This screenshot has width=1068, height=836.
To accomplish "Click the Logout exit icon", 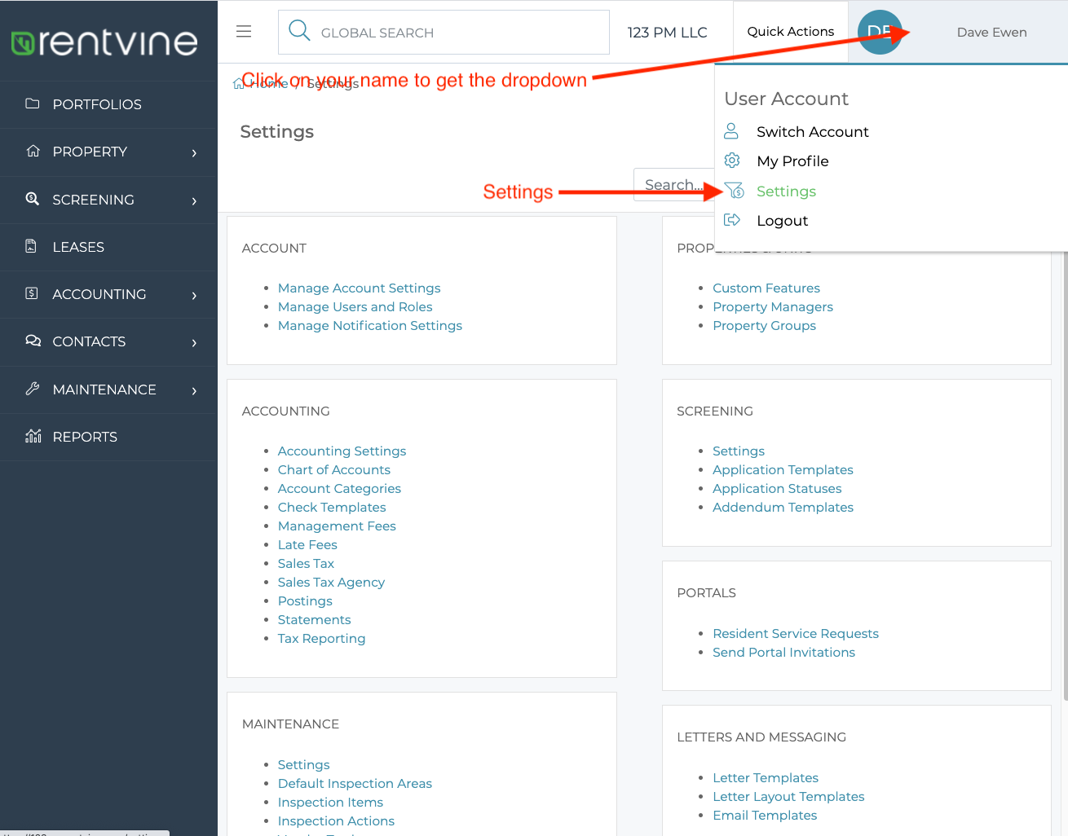I will click(732, 220).
